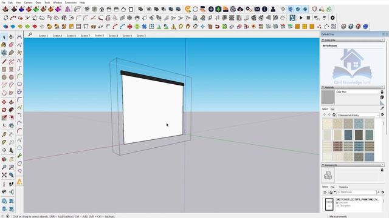Go to materials home in-model icon

coord(334,115)
